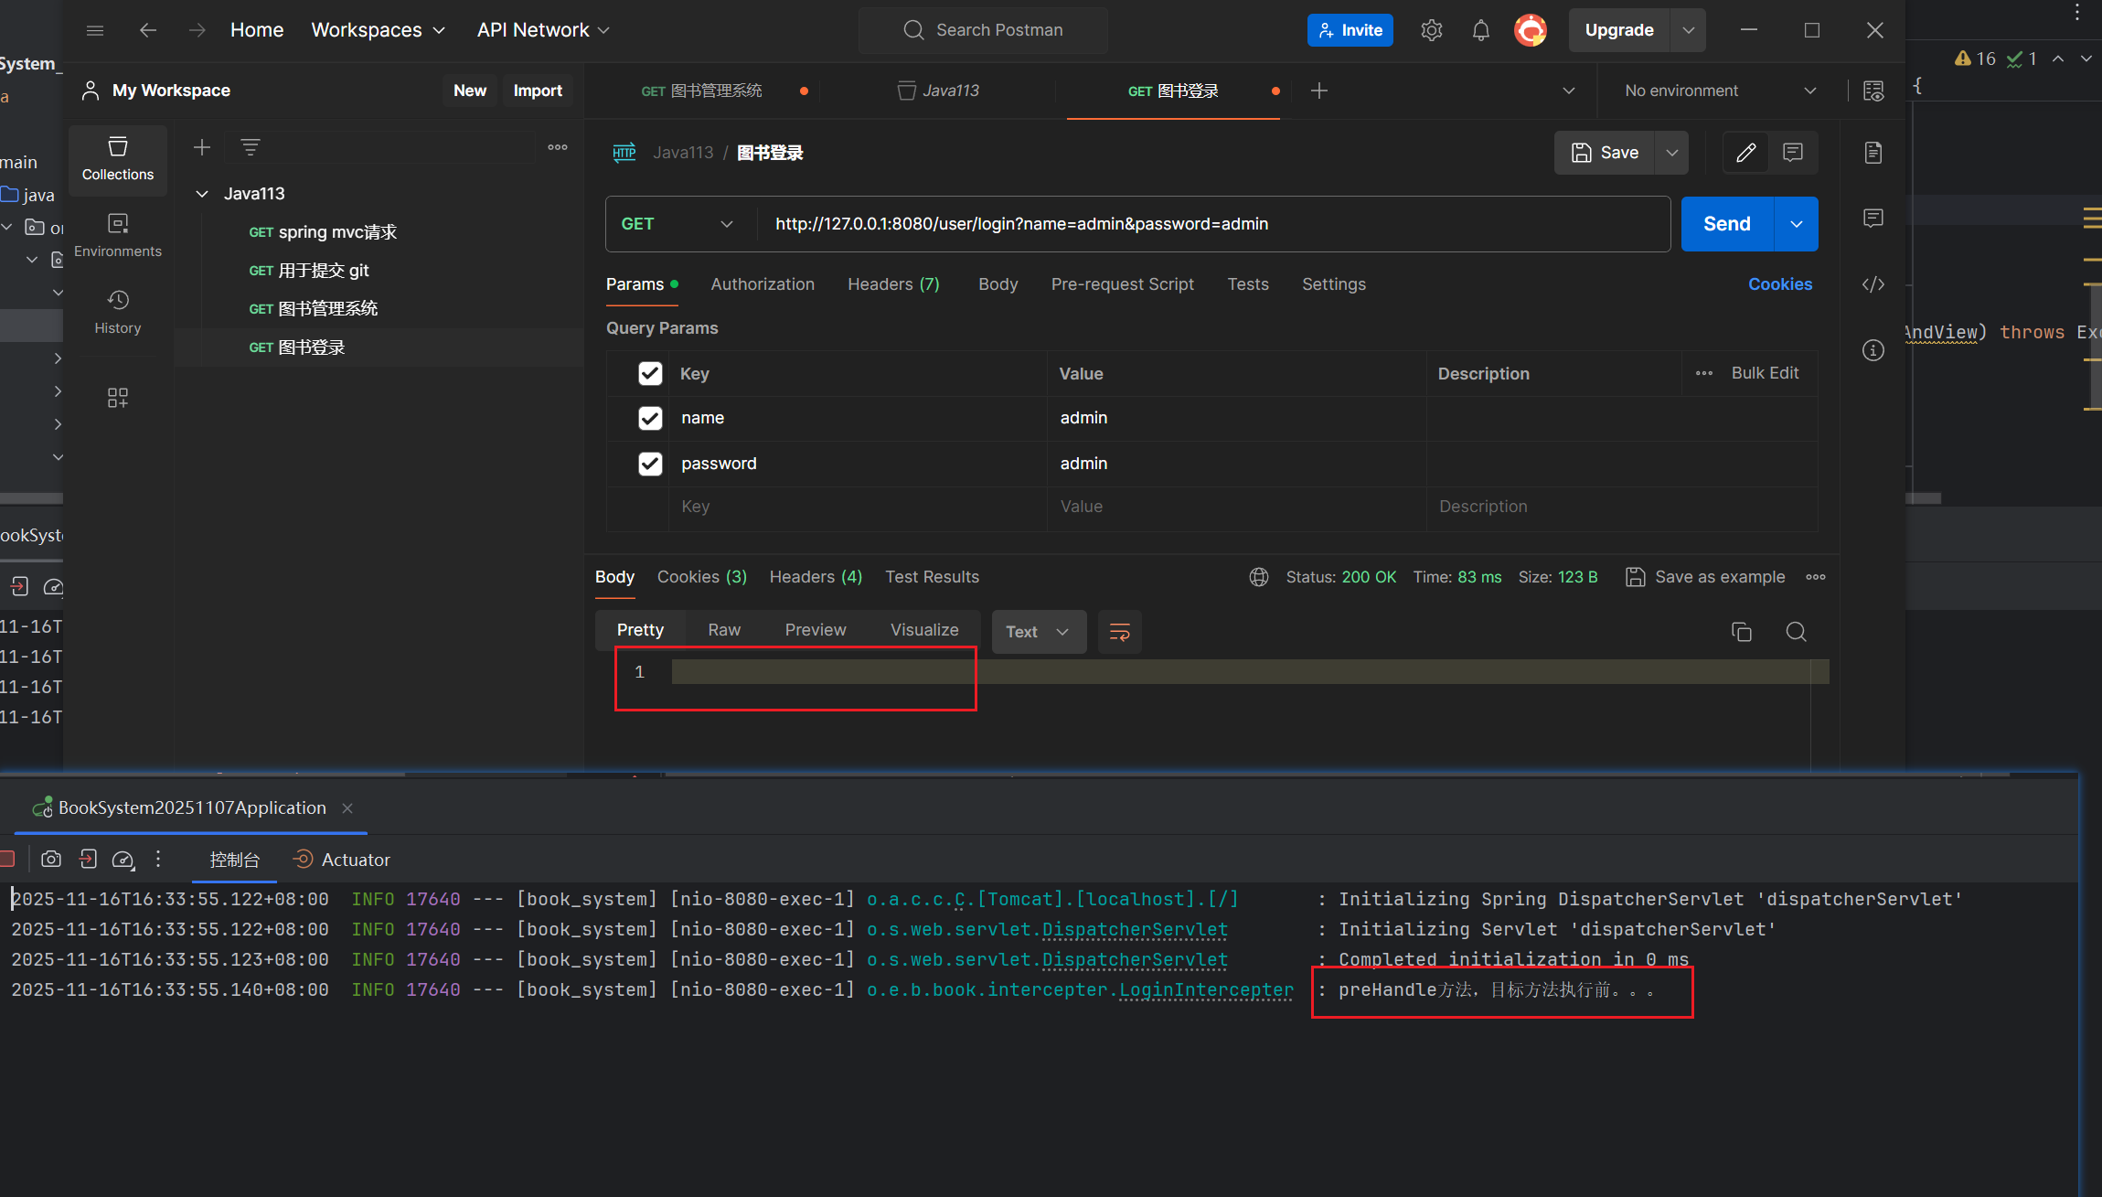Click the Cookies link
The image size is (2102, 1197).
tap(1779, 284)
